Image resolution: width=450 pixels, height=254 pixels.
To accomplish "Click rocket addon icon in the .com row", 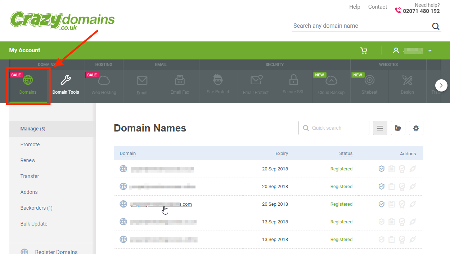I will [413, 204].
